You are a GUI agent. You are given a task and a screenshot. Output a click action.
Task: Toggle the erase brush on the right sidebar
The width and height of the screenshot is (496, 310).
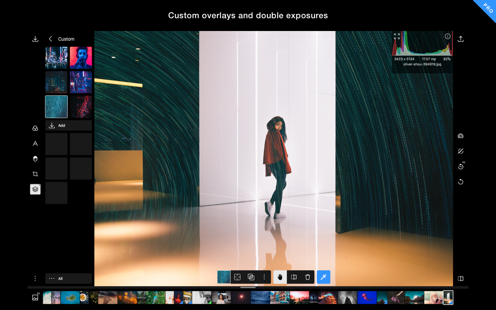pyautogui.click(x=460, y=151)
